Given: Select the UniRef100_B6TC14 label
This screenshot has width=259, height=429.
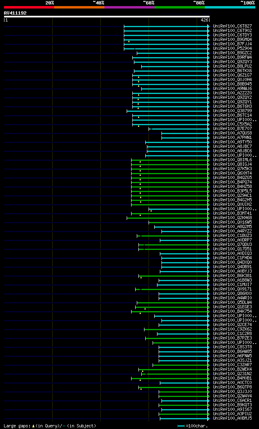Looking at the screenshot, I should pos(233,115).
